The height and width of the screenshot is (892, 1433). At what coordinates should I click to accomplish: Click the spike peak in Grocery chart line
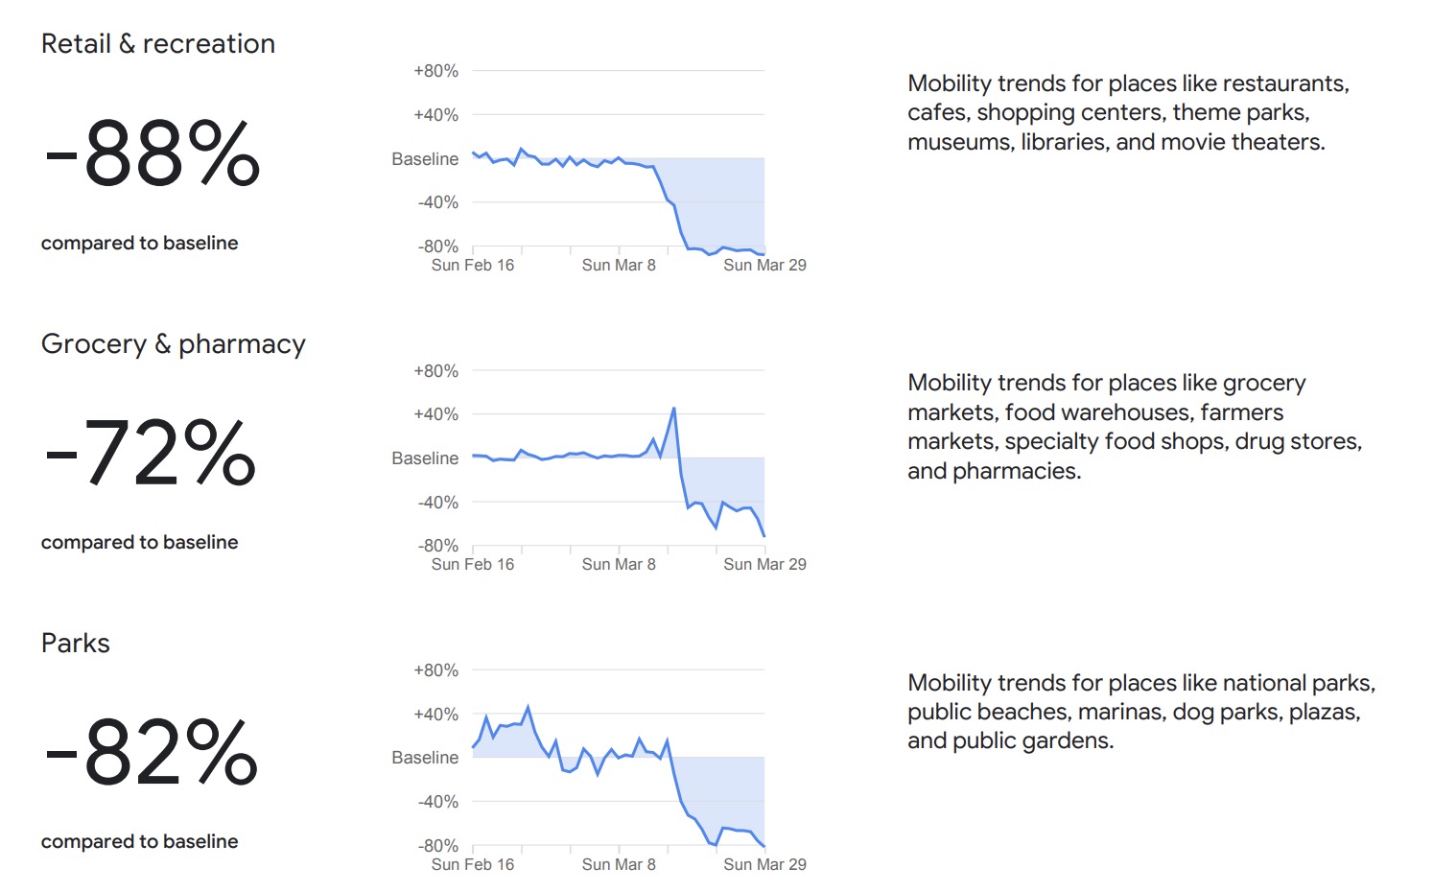(674, 409)
